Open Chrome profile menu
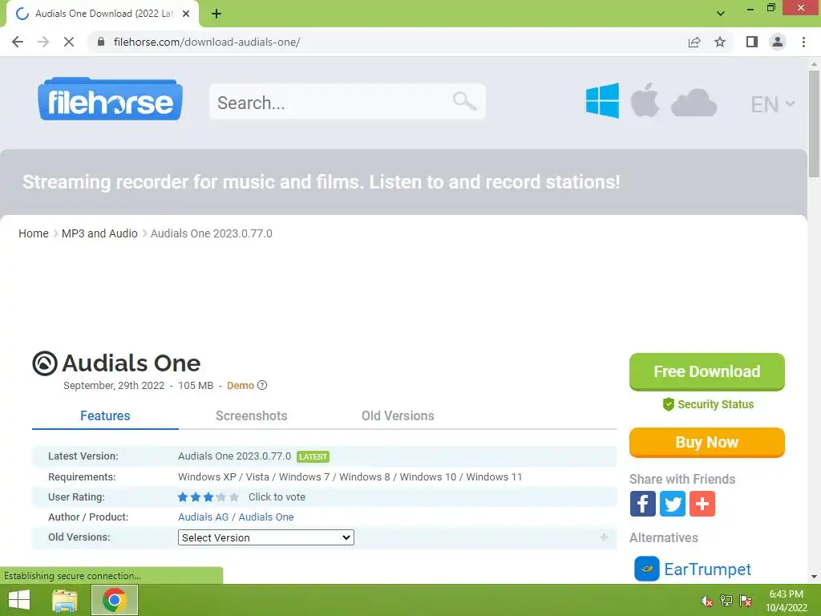Image resolution: width=821 pixels, height=616 pixels. coord(778,42)
